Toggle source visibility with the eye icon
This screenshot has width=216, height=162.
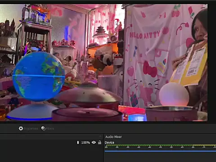pyautogui.click(x=94, y=142)
